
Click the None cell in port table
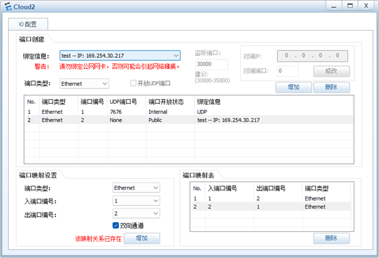[116, 120]
